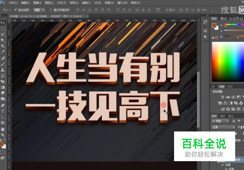Enable the 显示变换控件 checkbox

coord(51,10)
